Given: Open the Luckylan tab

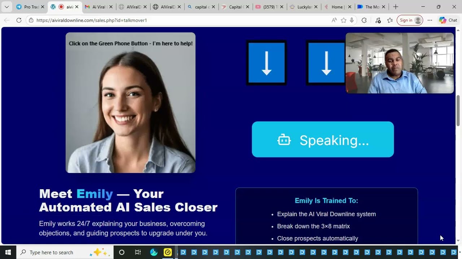Looking at the screenshot, I should (304, 7).
